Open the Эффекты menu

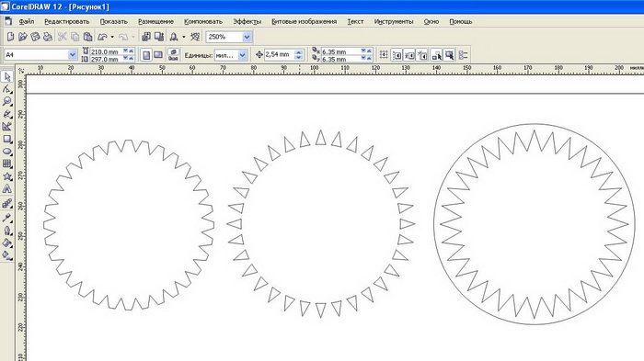click(x=247, y=21)
